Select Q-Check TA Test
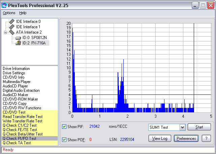Viewport: 216px width, 154px height. click(30, 143)
